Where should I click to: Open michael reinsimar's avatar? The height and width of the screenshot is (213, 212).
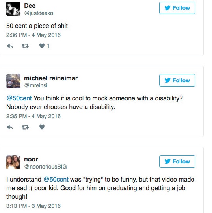[x=13, y=81]
